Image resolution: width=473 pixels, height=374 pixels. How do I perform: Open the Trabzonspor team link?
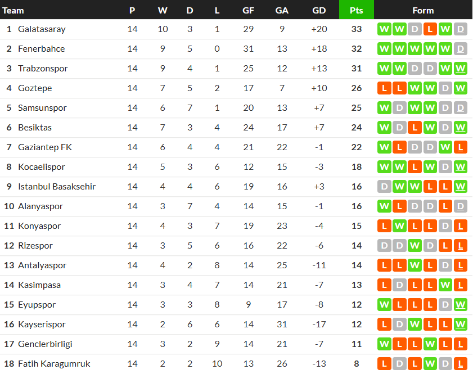(43, 69)
